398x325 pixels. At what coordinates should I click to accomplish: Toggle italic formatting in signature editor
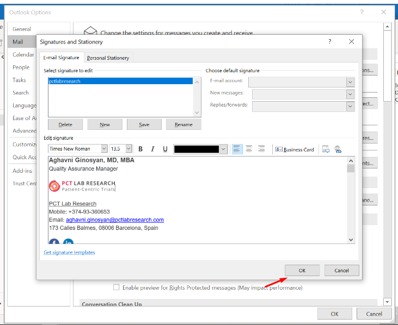(x=152, y=149)
